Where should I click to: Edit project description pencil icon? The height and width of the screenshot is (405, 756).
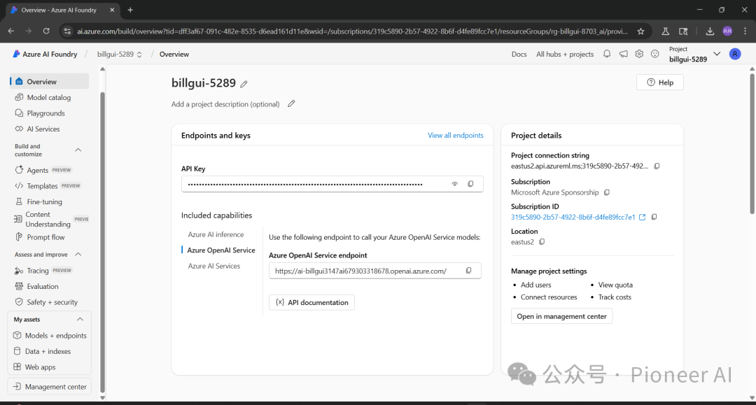(x=291, y=104)
